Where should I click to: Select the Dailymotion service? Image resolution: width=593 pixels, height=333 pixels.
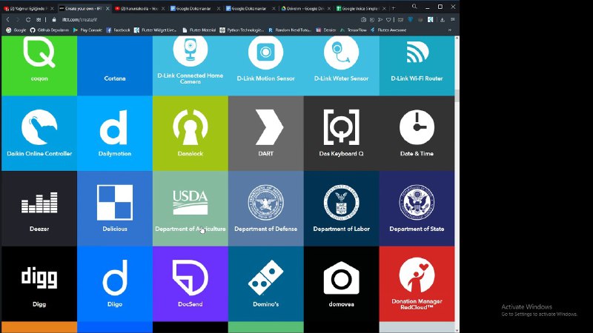(x=115, y=133)
